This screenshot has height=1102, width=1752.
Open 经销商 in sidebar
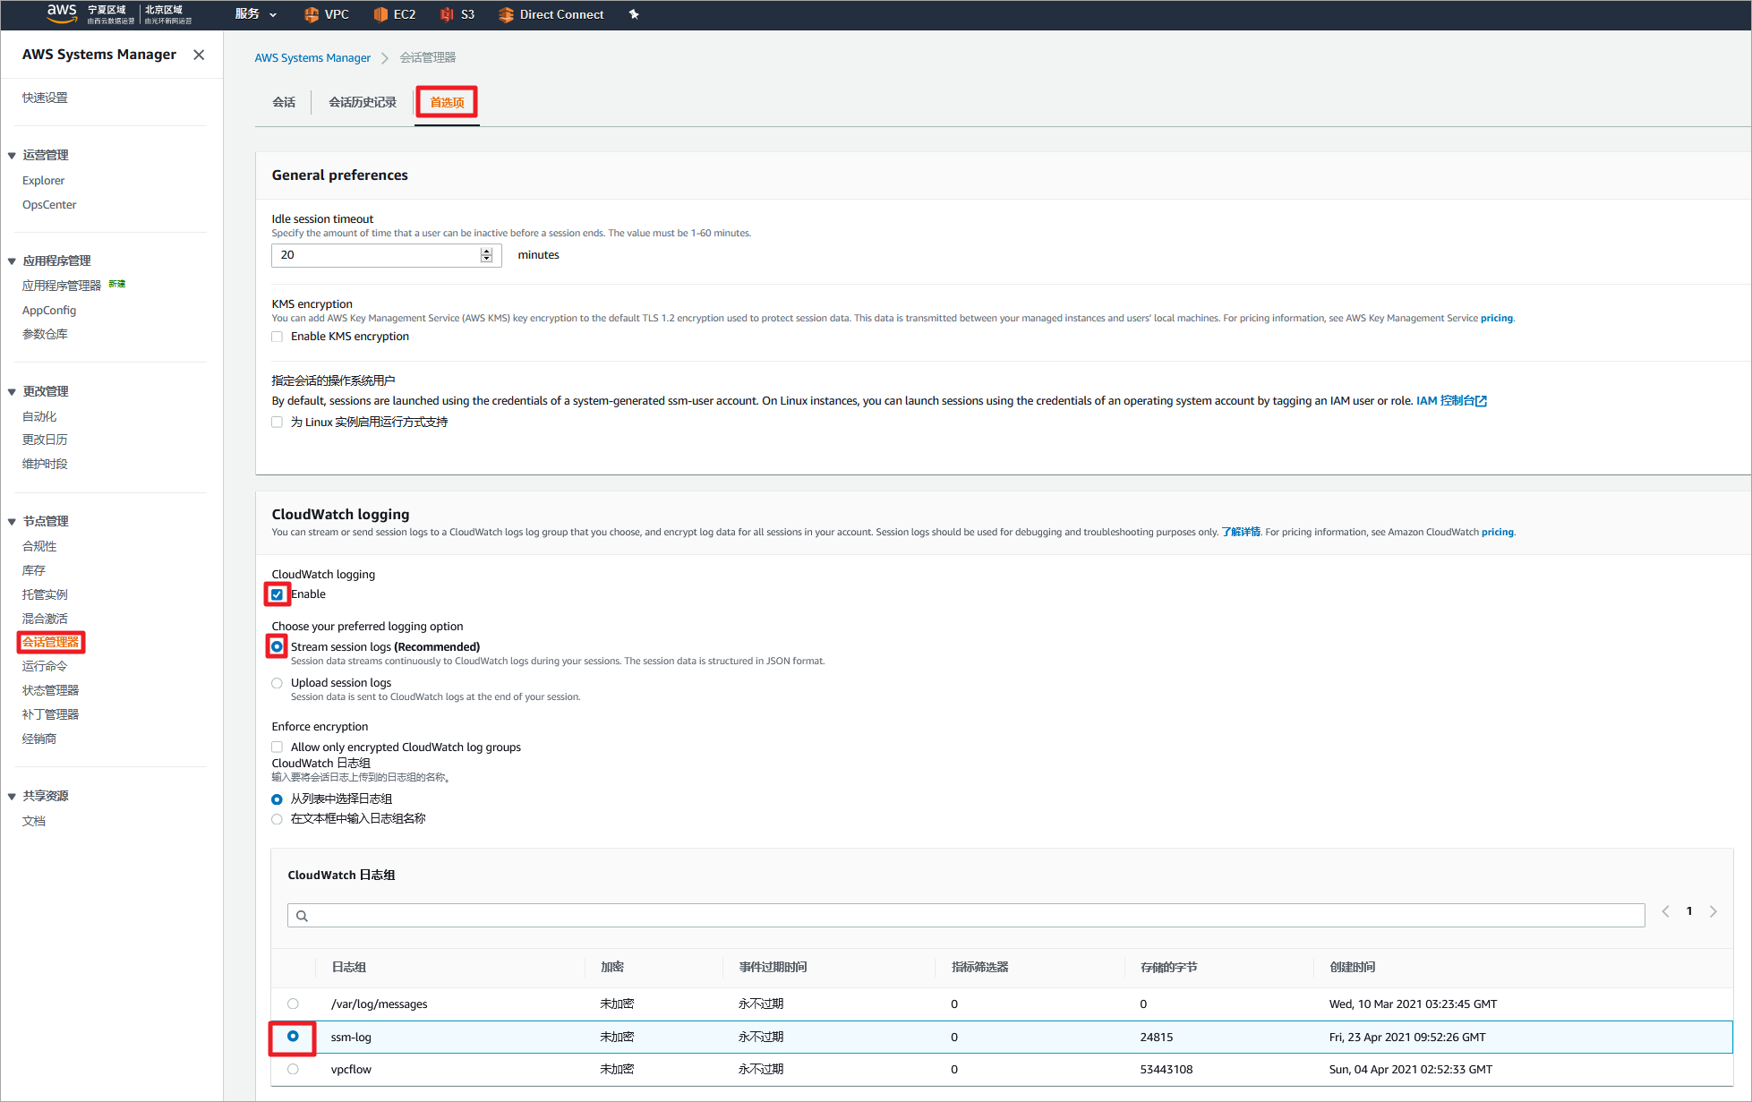click(39, 739)
